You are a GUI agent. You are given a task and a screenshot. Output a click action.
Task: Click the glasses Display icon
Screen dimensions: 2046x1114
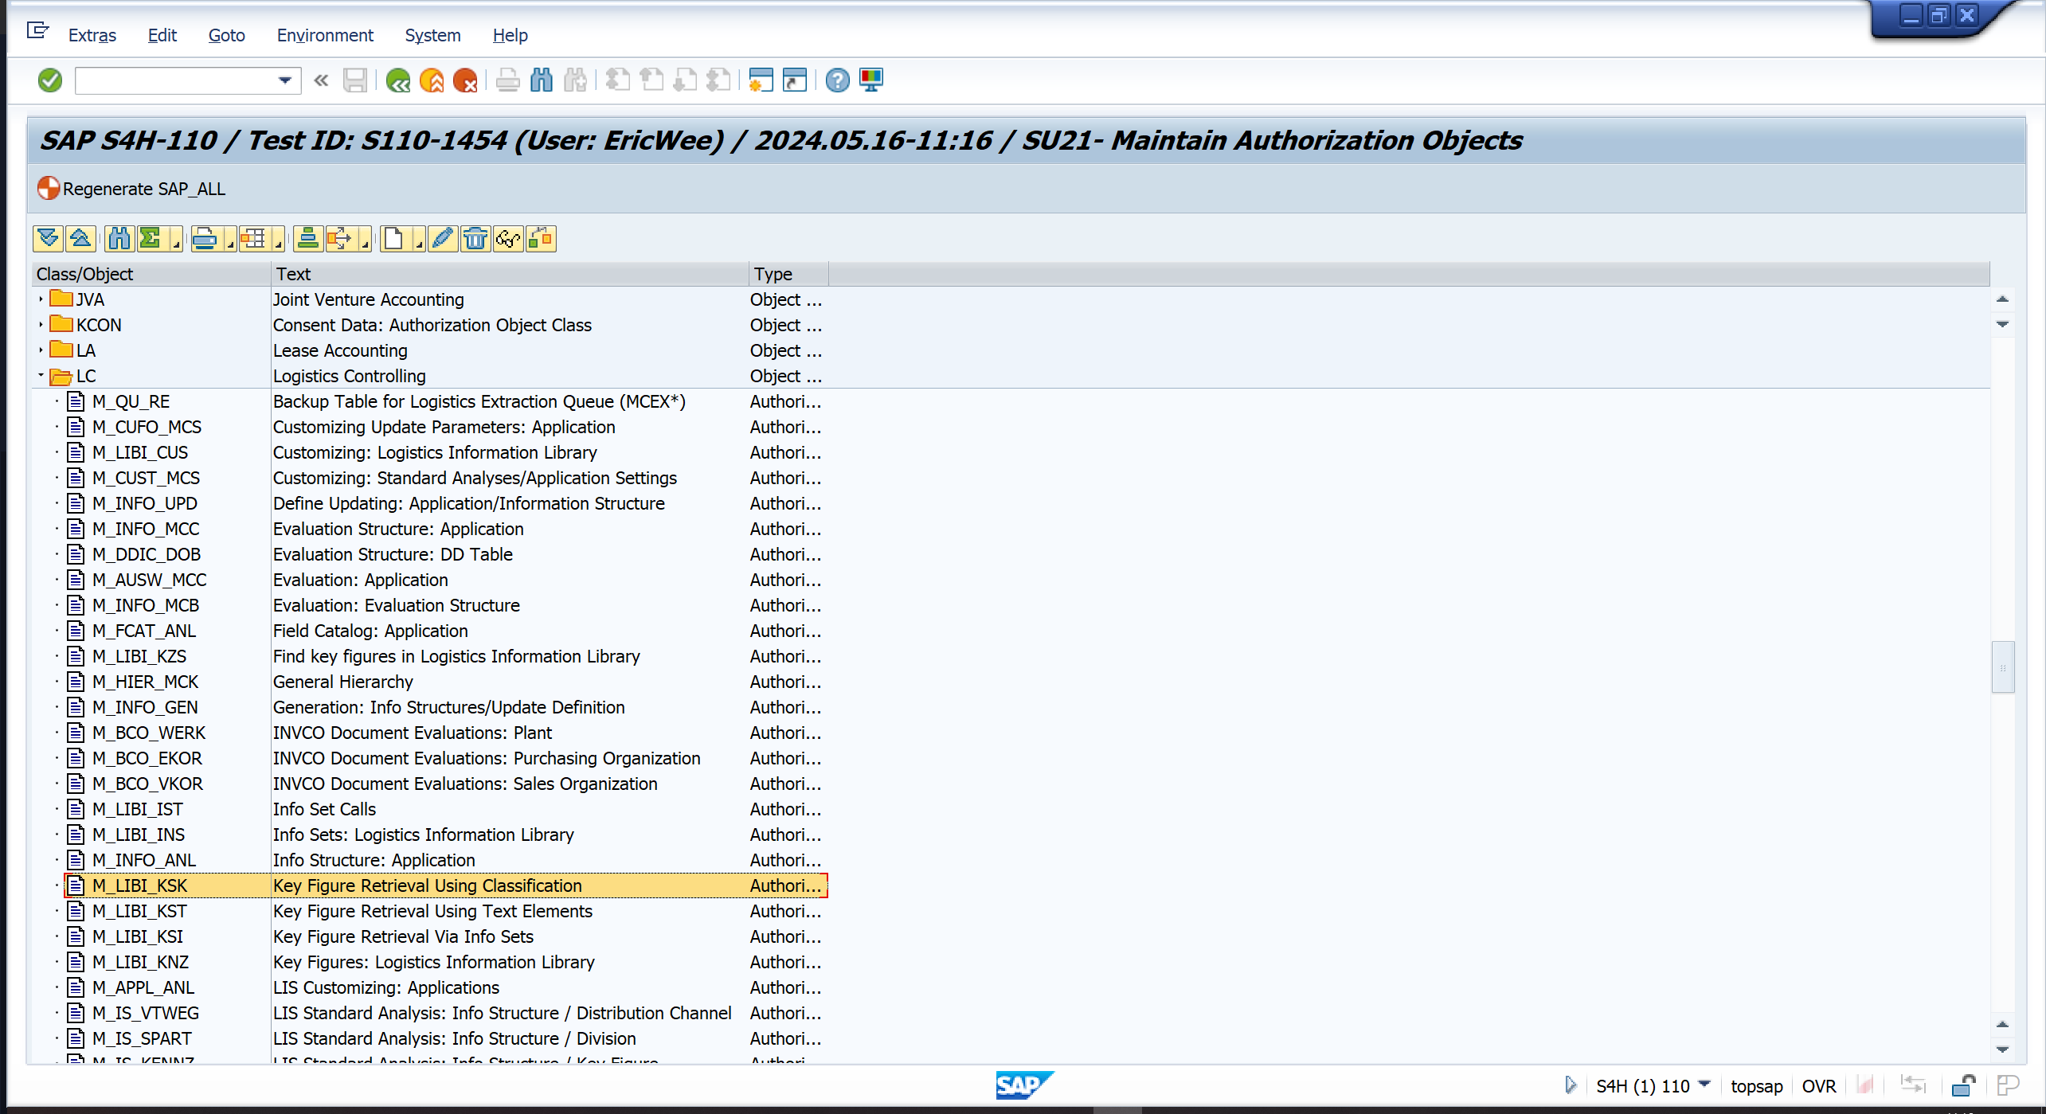pyautogui.click(x=507, y=239)
